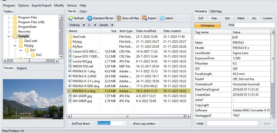Expand the Program Files (x86) tree node

[9, 22]
